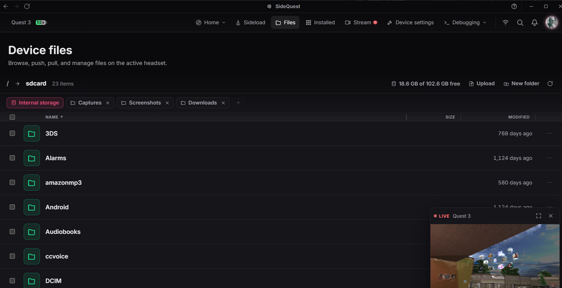Expand the Home dropdown menu
The height and width of the screenshot is (288, 562).
(211, 23)
